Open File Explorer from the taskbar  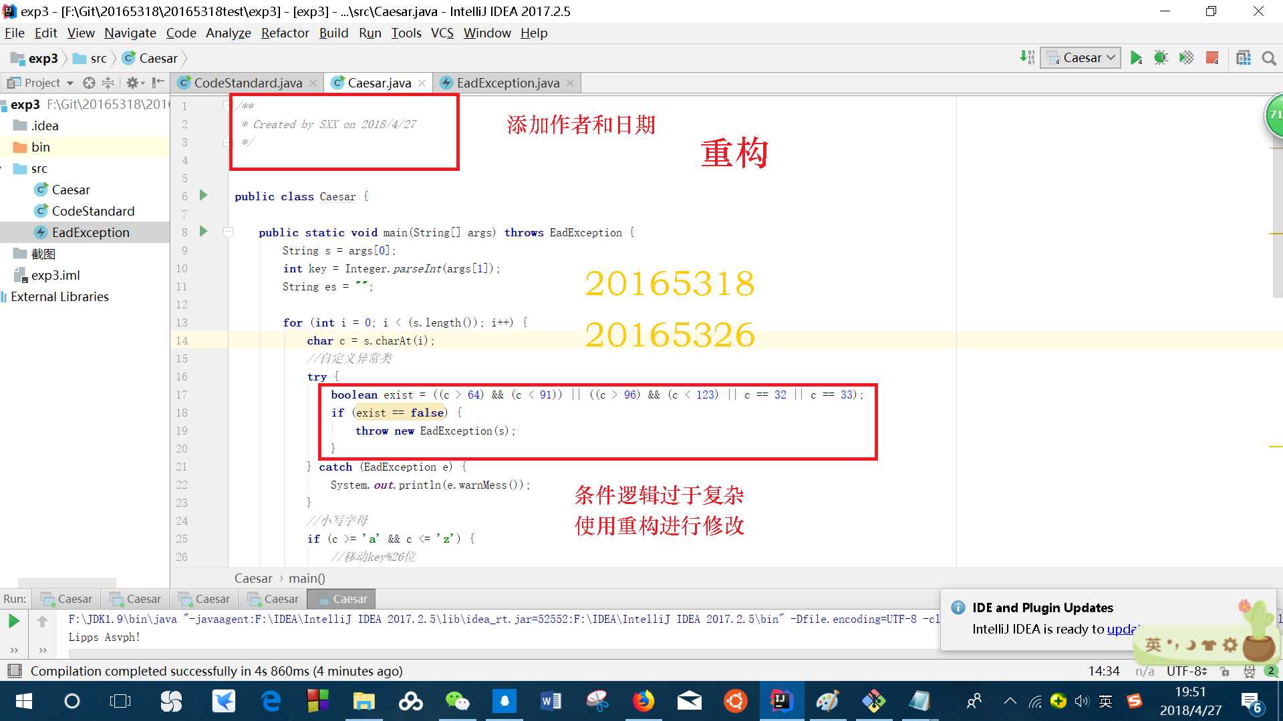point(364,701)
